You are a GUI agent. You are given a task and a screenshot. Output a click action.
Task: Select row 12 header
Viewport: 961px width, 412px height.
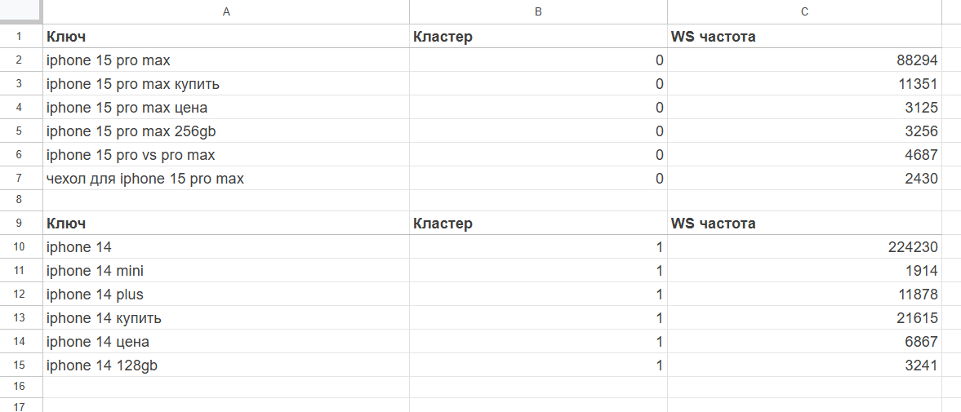click(21, 295)
